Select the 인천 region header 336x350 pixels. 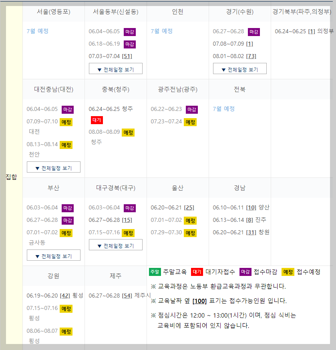tap(177, 12)
